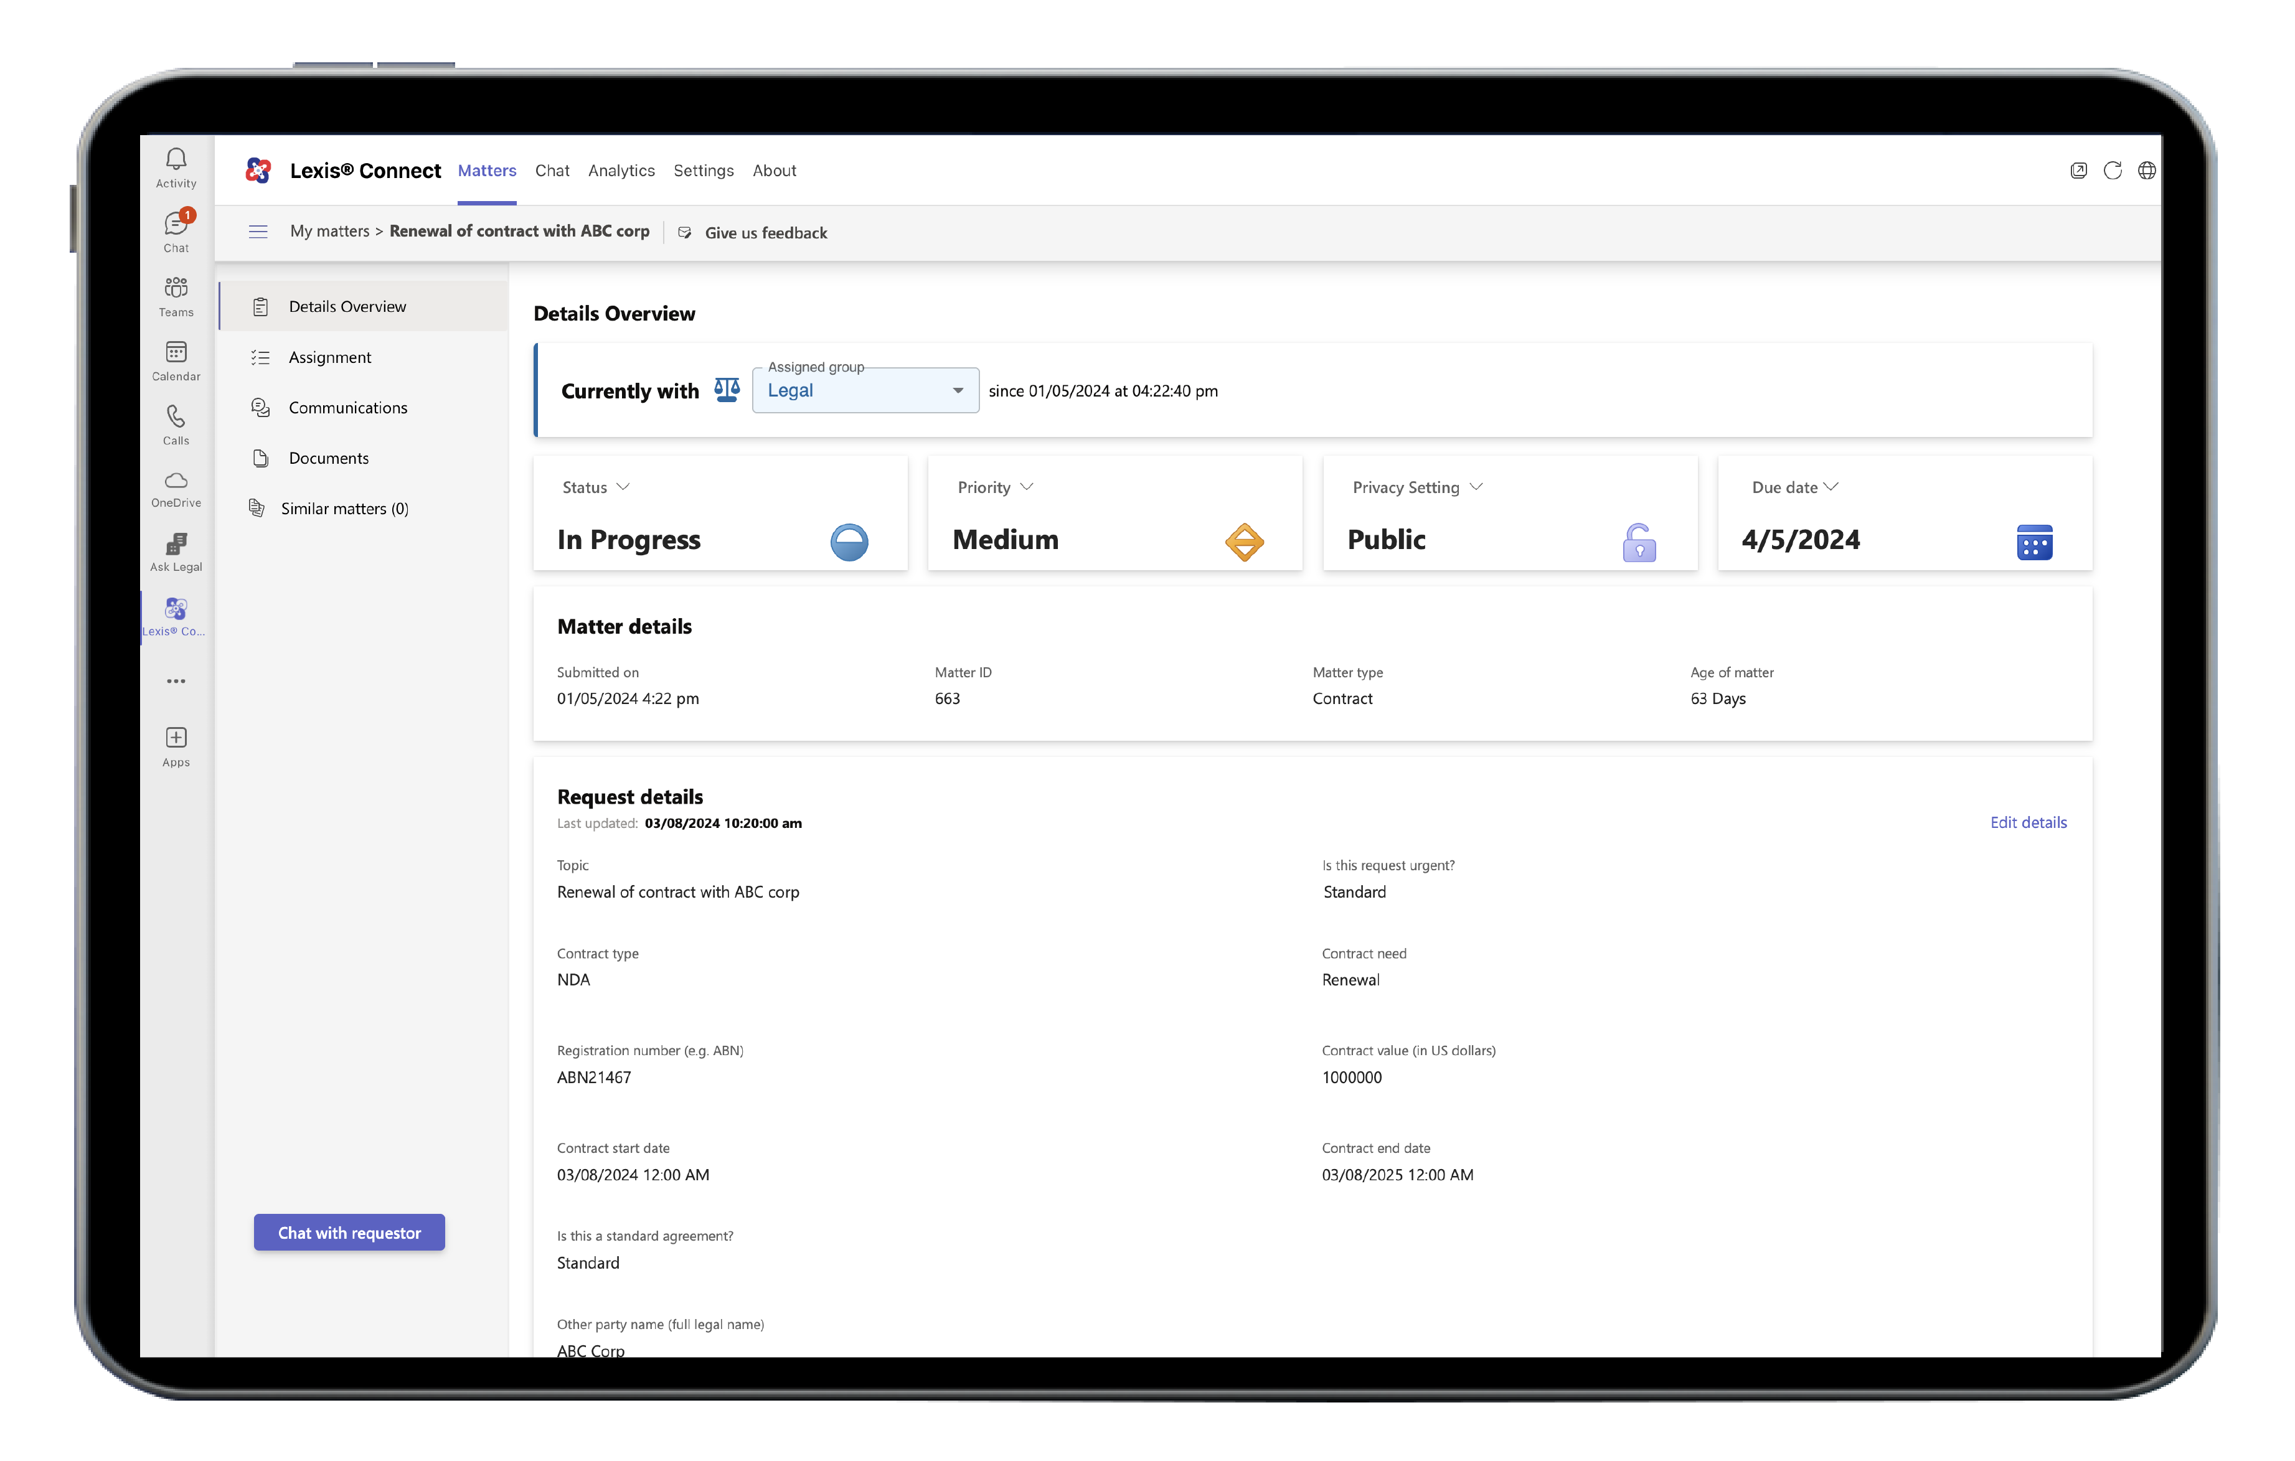Select Communications in the side menu
This screenshot has width=2295, height=1461.
[x=348, y=408]
